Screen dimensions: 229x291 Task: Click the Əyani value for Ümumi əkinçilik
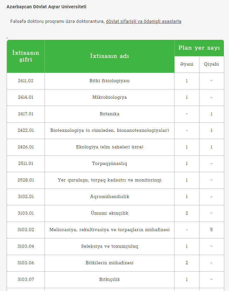click(187, 213)
